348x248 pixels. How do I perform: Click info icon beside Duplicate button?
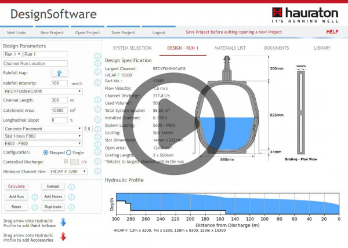coord(71,207)
